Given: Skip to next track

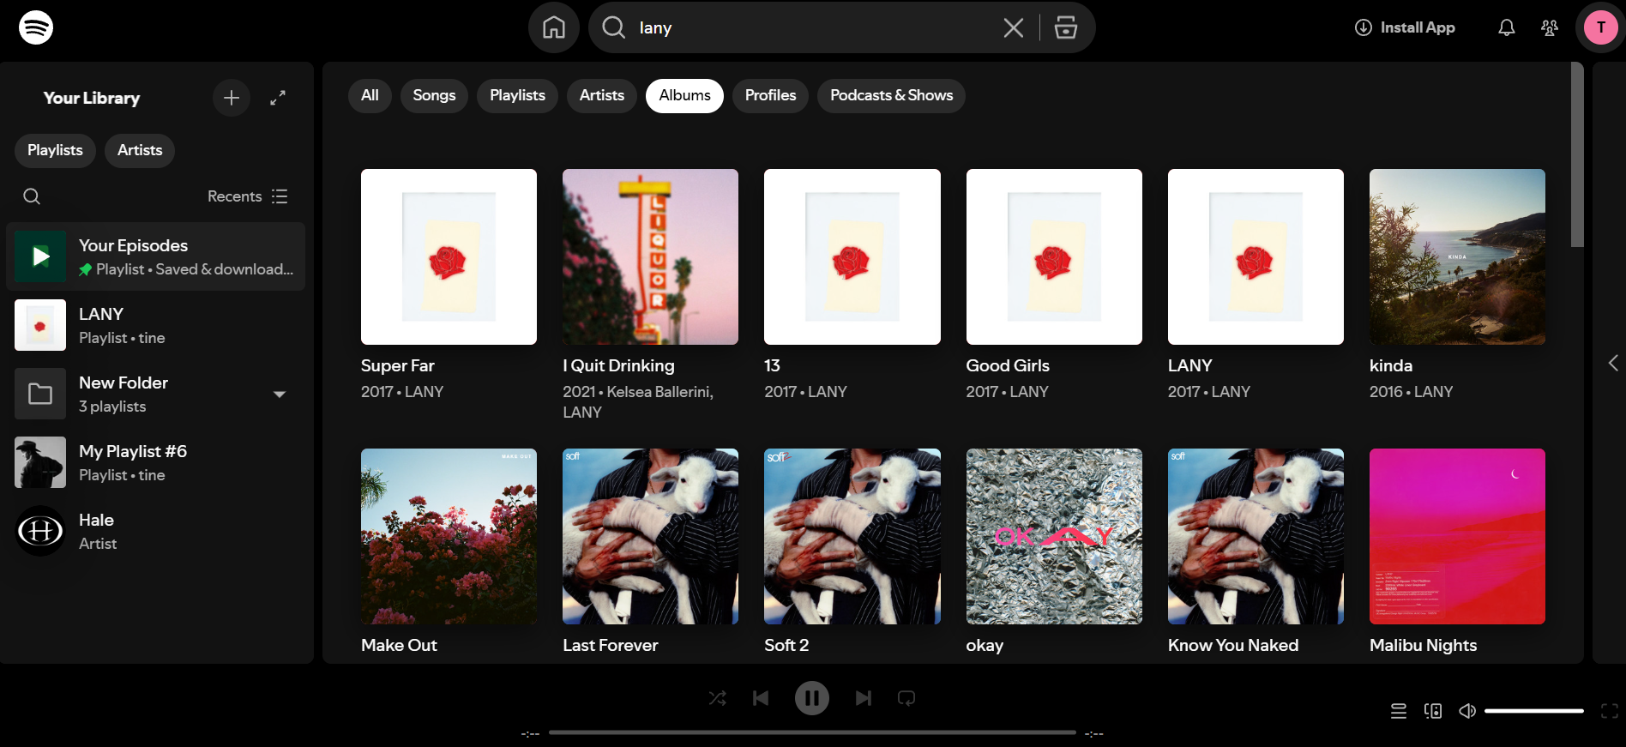Looking at the screenshot, I should coord(864,698).
